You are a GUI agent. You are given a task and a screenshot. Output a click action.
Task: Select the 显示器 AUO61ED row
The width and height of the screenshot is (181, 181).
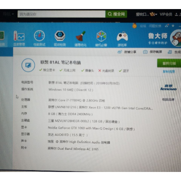(x=54, y=134)
